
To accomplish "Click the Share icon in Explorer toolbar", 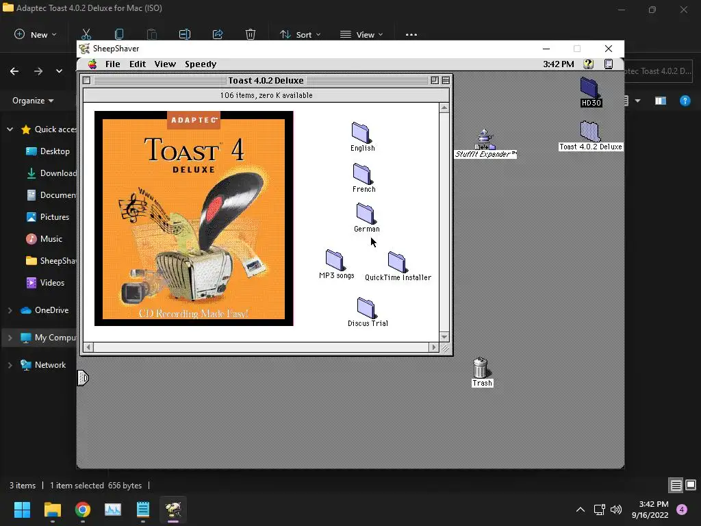I will [218, 34].
